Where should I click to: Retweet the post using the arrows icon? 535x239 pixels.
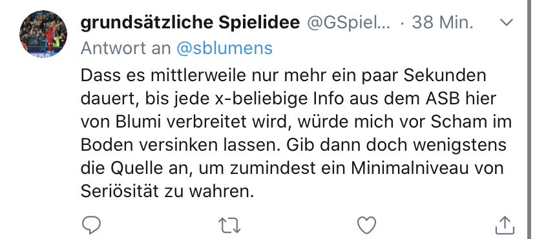tap(229, 225)
